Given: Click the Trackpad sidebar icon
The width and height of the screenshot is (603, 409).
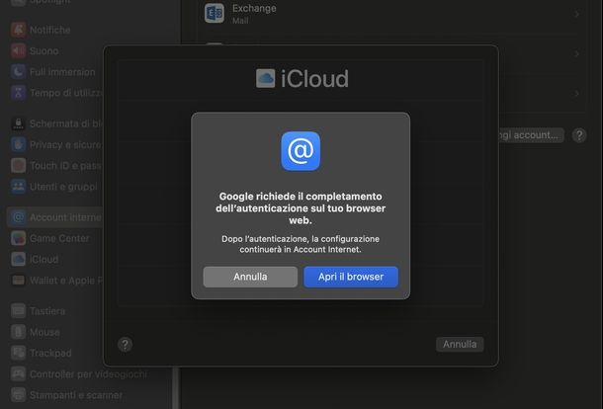Looking at the screenshot, I should pos(18,353).
